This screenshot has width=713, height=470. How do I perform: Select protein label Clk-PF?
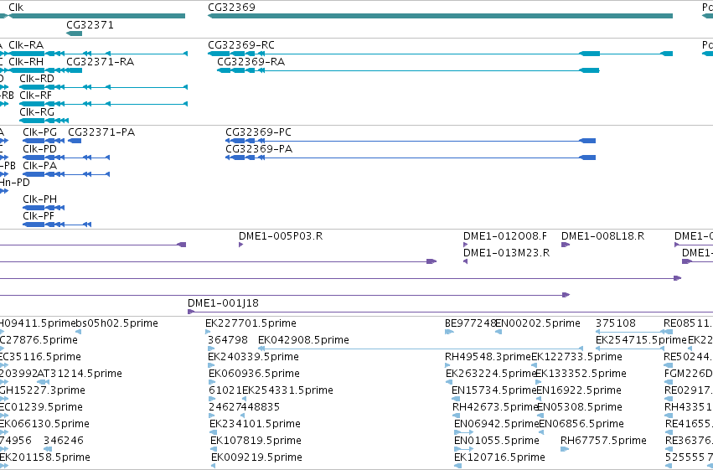(39, 216)
